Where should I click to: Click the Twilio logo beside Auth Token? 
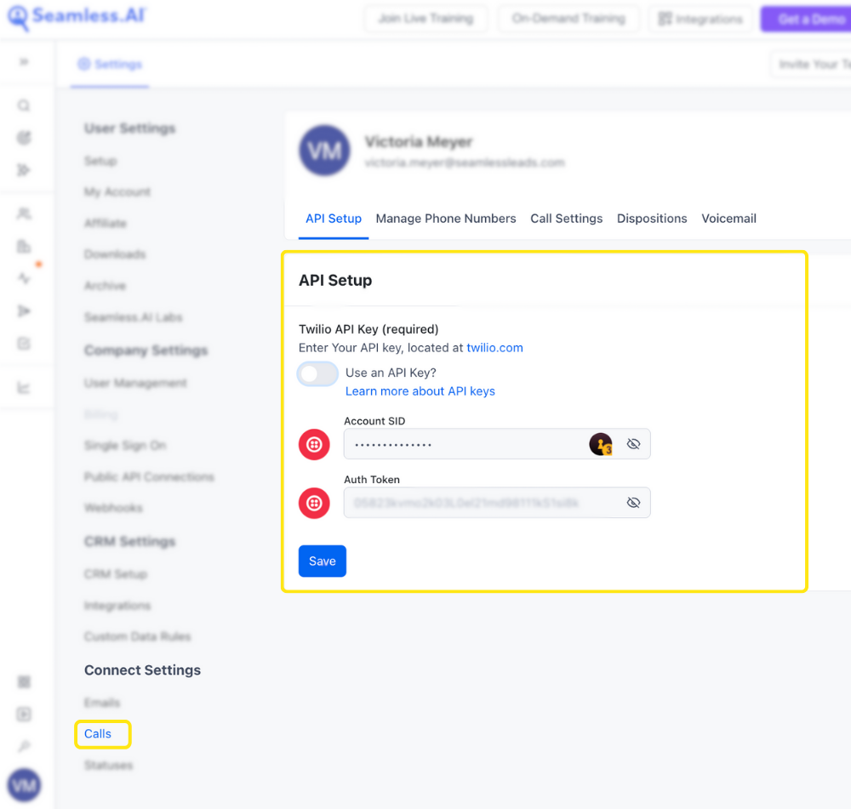[314, 503]
